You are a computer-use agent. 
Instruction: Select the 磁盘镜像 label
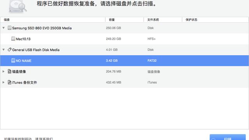(x=19, y=72)
